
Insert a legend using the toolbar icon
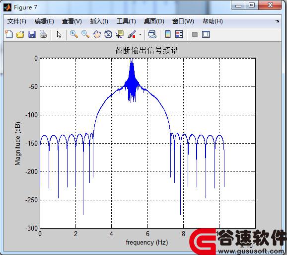point(179,34)
